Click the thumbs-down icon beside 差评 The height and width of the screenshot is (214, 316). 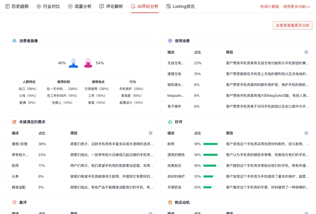(14, 203)
